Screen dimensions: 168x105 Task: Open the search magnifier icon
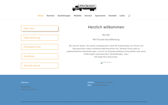[x=129, y=16]
